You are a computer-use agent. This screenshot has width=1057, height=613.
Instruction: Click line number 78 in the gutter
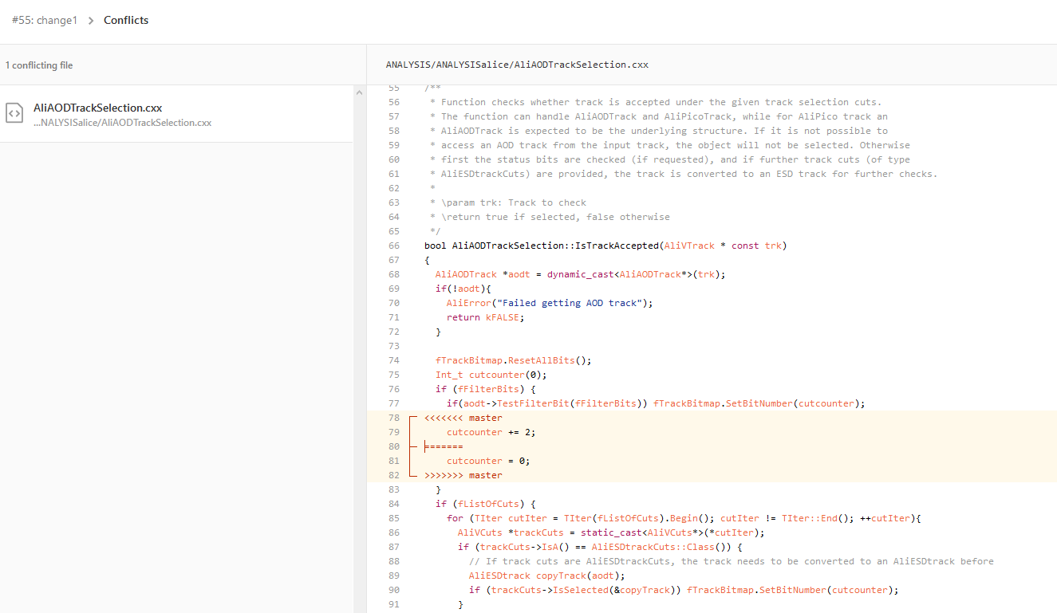(393, 418)
